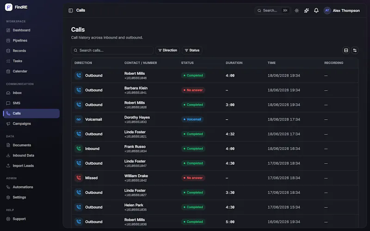370x231 pixels.
Task: Open Automations icon in Admin section
Action: pyautogui.click(x=8, y=187)
